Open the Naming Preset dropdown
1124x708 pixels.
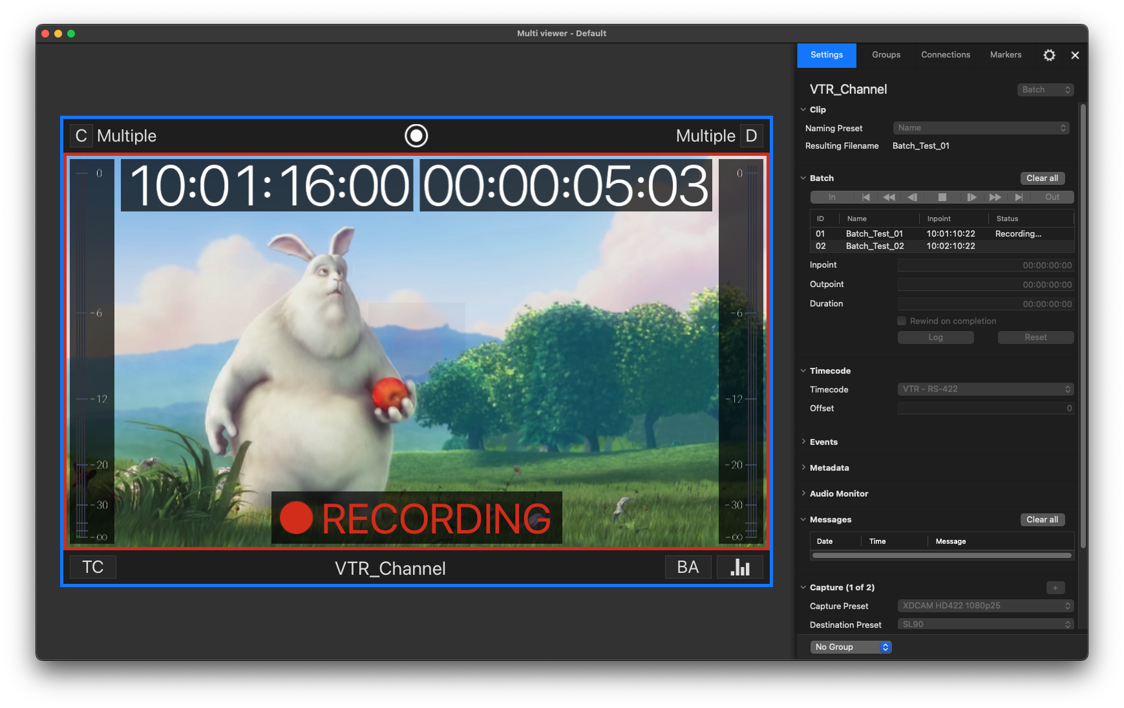[981, 128]
